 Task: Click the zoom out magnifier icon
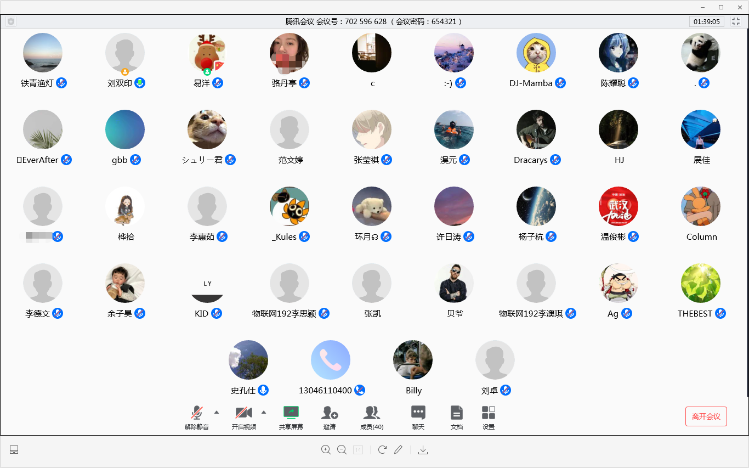[342, 450]
